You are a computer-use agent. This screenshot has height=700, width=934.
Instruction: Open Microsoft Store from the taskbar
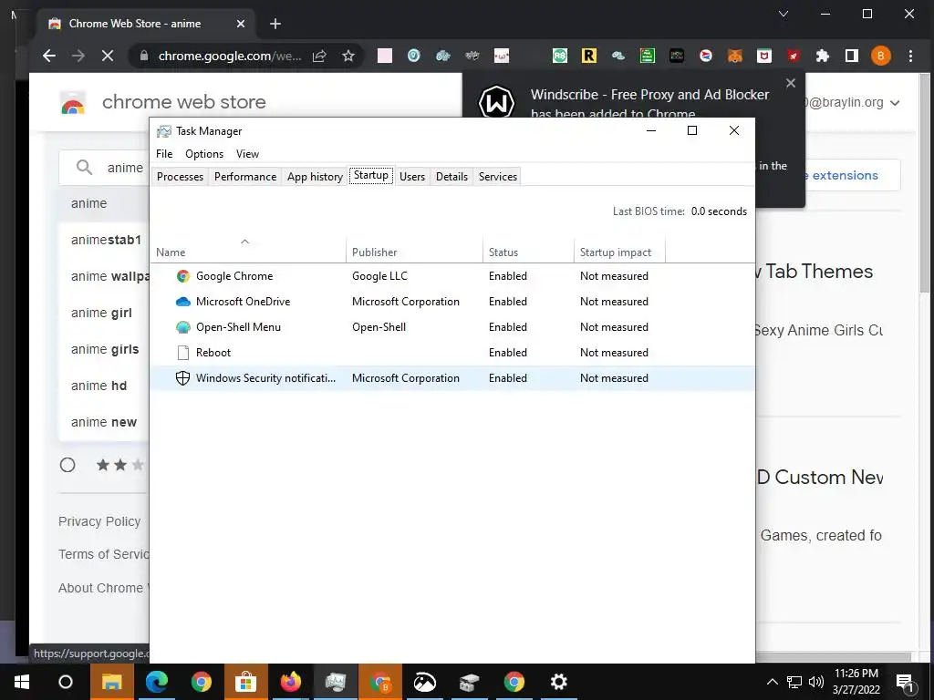[x=246, y=682]
